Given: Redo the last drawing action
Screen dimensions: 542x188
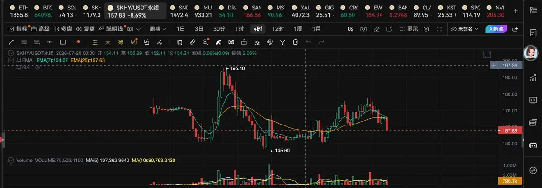Looking at the screenshot, I should (x=321, y=42).
